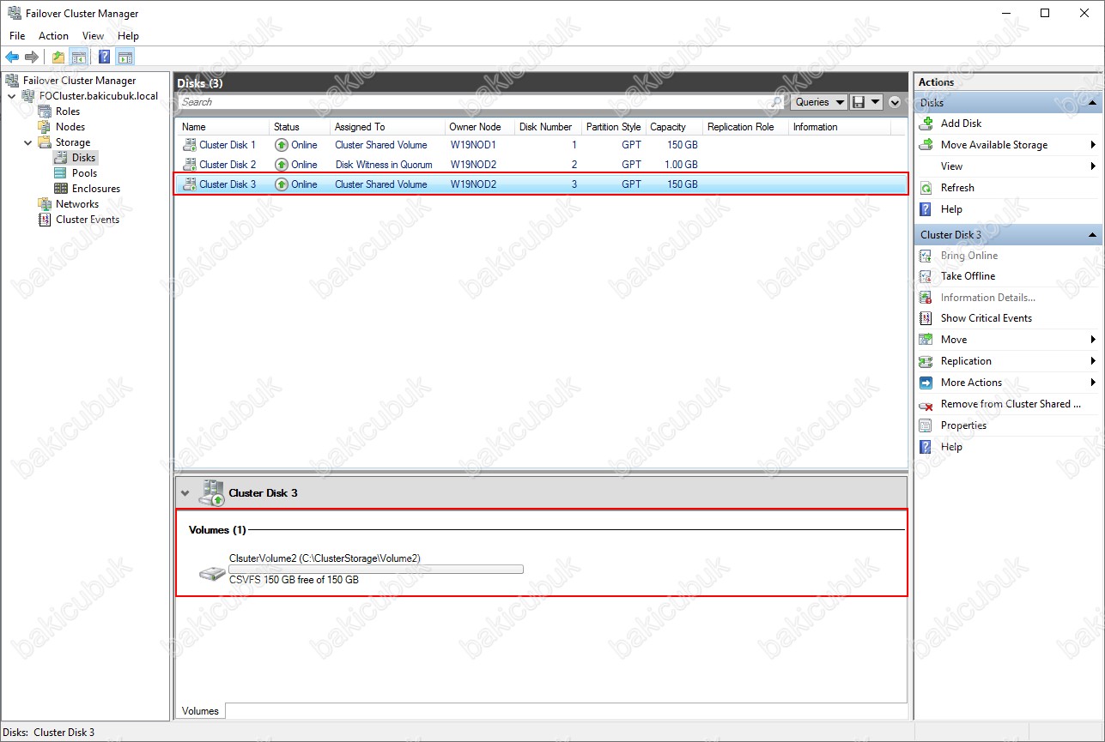Click Online status icon for Cluster Disk 2
1105x742 pixels.
[x=281, y=165]
